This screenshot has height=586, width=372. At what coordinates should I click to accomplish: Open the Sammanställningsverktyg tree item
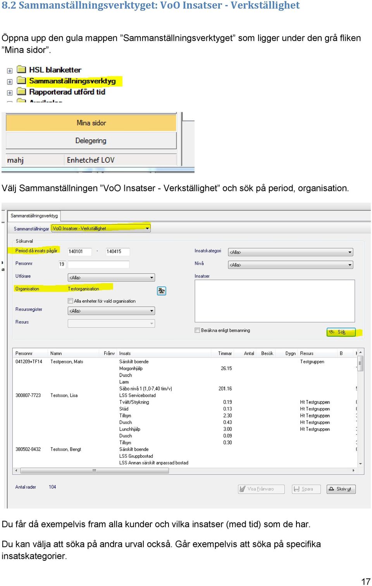(x=72, y=81)
